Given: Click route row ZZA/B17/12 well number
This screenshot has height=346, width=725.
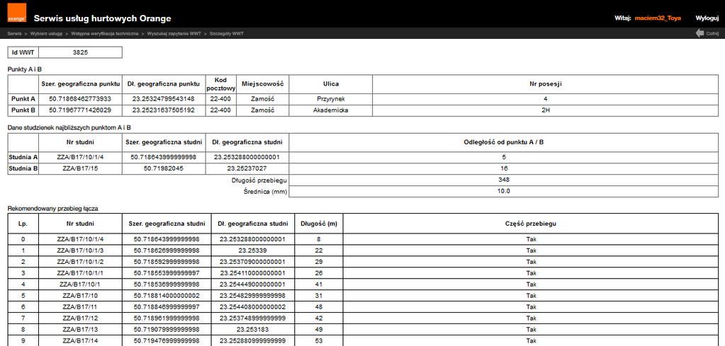Looking at the screenshot, I should click(80, 318).
